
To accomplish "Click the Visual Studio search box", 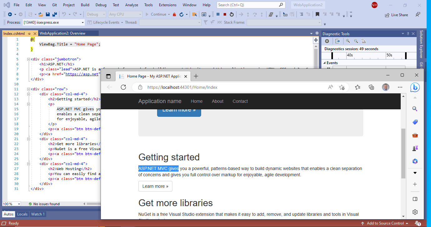I will 251,5.
